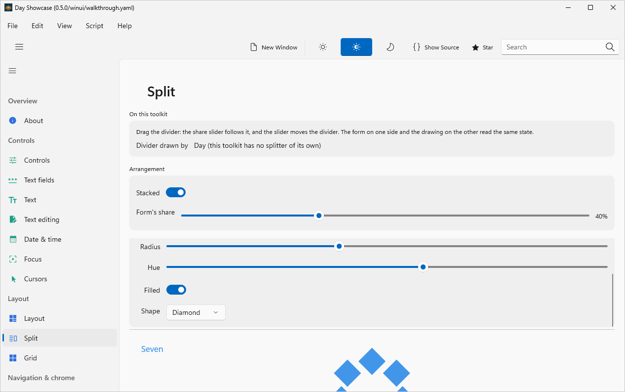
Task: Open the File menu
Action: pos(12,26)
